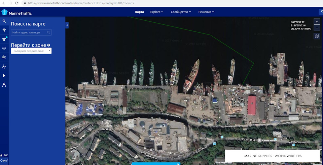Open the weather wind icon
This screenshot has height=165, width=323.
(4, 57)
